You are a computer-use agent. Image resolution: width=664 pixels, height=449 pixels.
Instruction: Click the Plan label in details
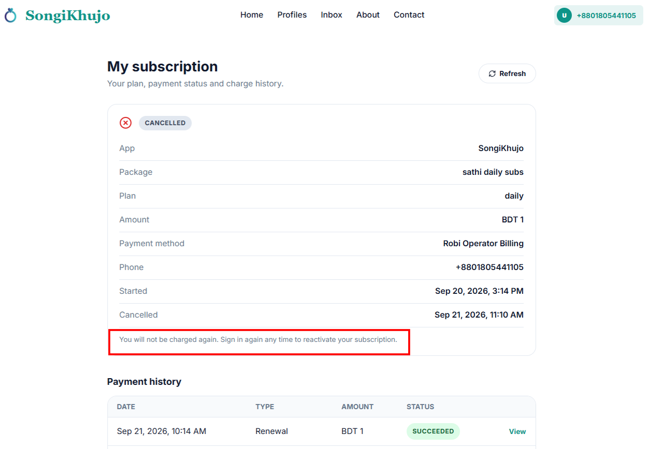coord(127,196)
